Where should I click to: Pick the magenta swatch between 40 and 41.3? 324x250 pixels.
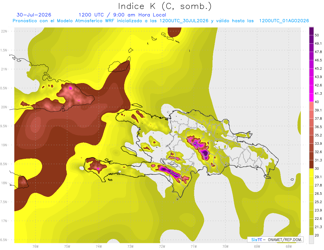tap(311, 98)
